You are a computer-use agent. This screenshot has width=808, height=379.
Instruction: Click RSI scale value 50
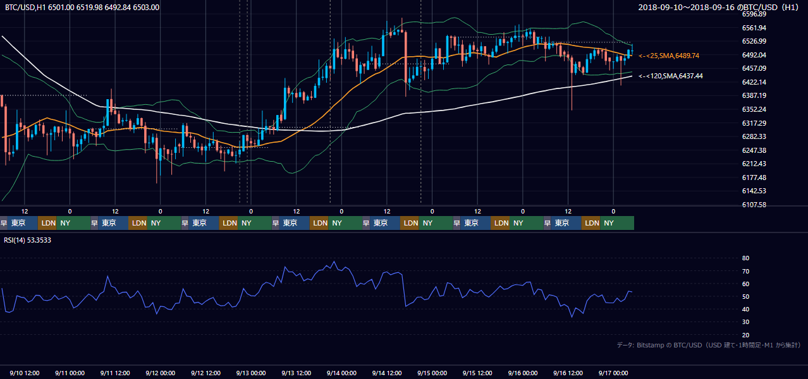pyautogui.click(x=745, y=296)
